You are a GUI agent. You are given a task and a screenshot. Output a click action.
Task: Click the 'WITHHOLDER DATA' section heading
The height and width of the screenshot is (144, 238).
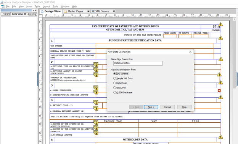[135, 139]
